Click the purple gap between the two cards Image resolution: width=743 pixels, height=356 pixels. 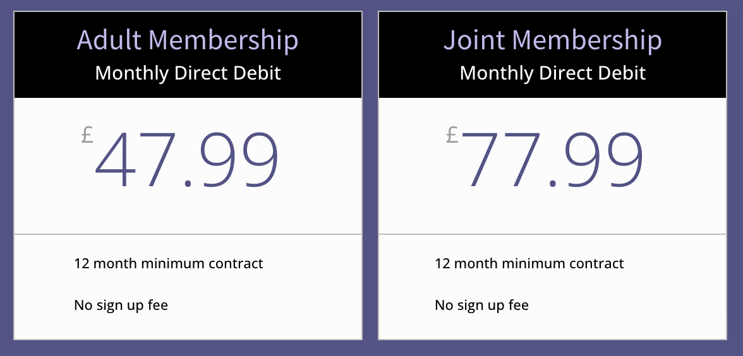click(370, 177)
